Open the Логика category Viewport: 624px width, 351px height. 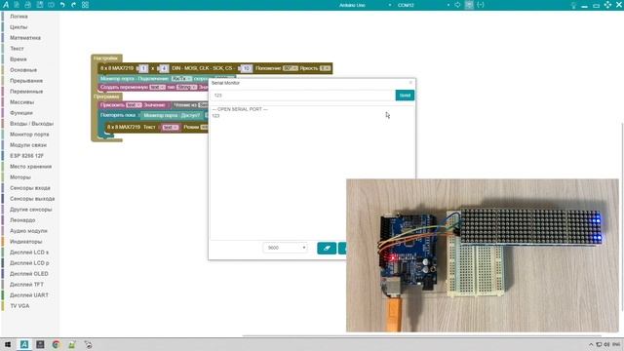click(x=19, y=17)
